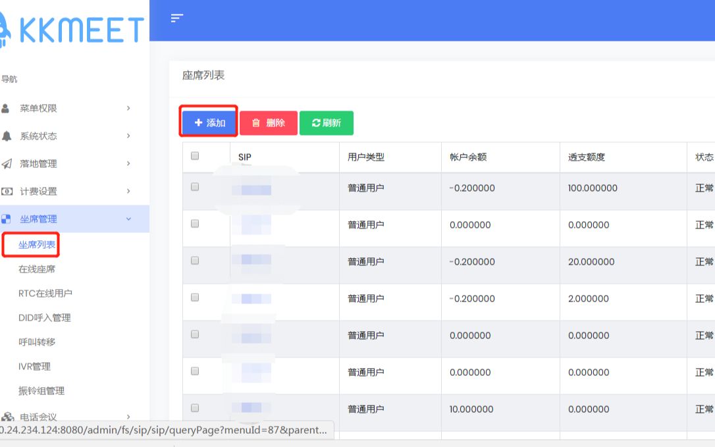
Task: Expand the 落地管理 menu chevron
Action: click(130, 163)
